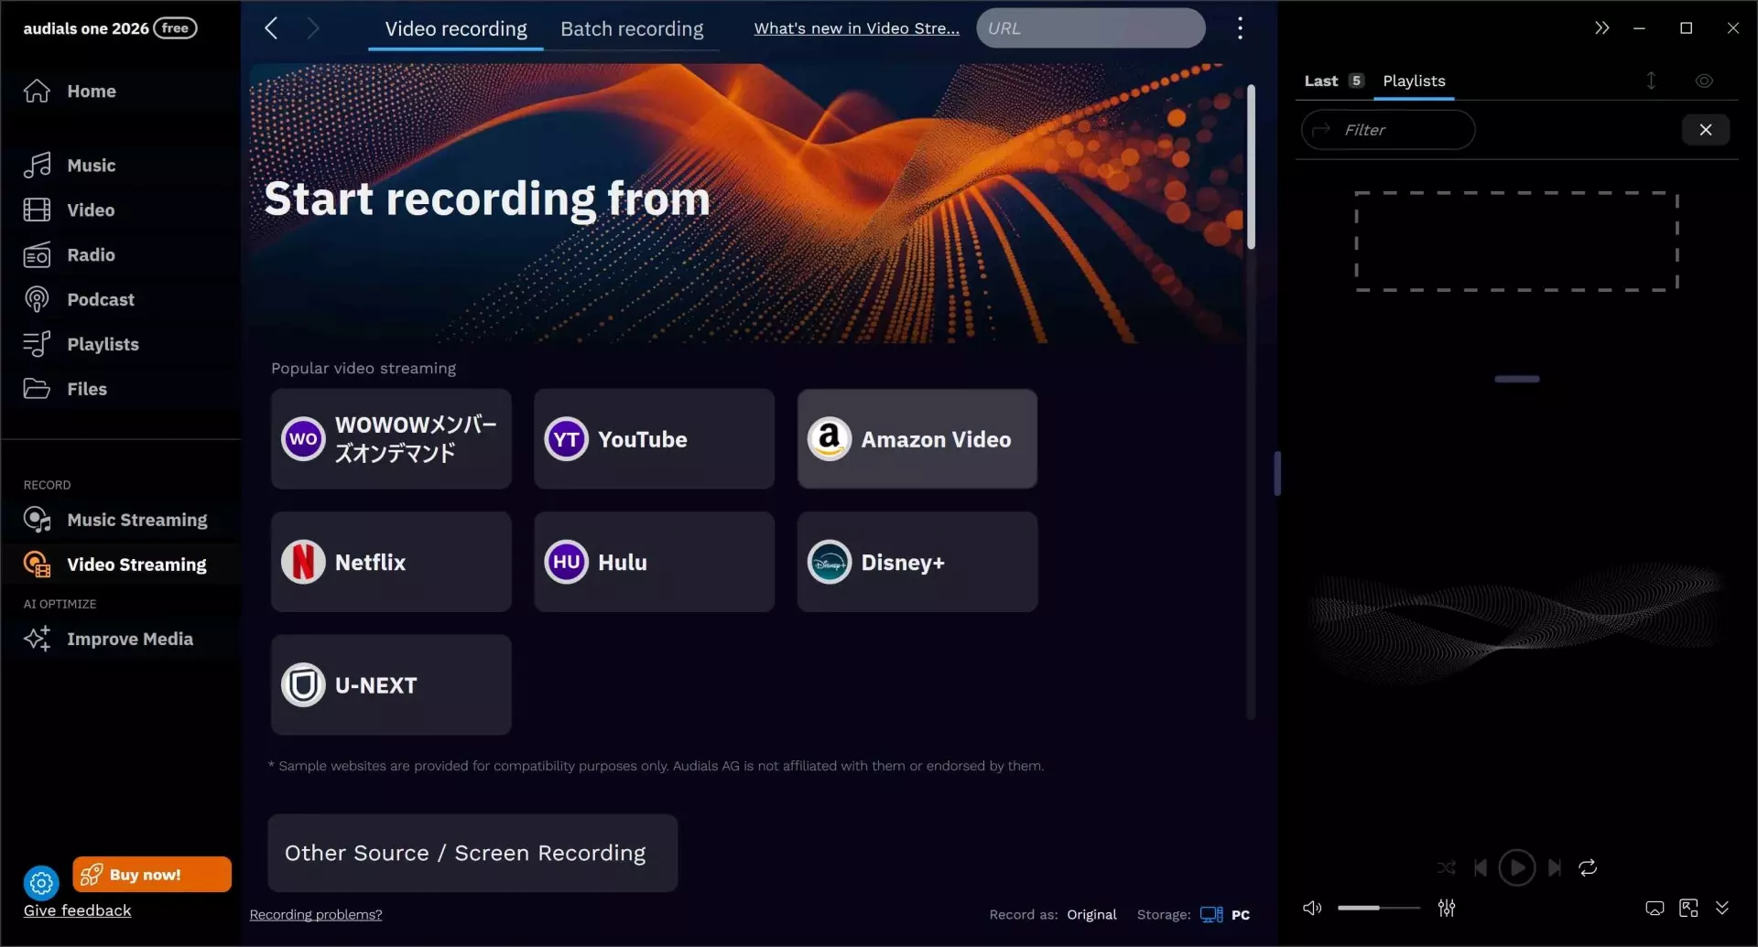Switch to Video recording tab
The width and height of the screenshot is (1758, 947).
click(456, 28)
